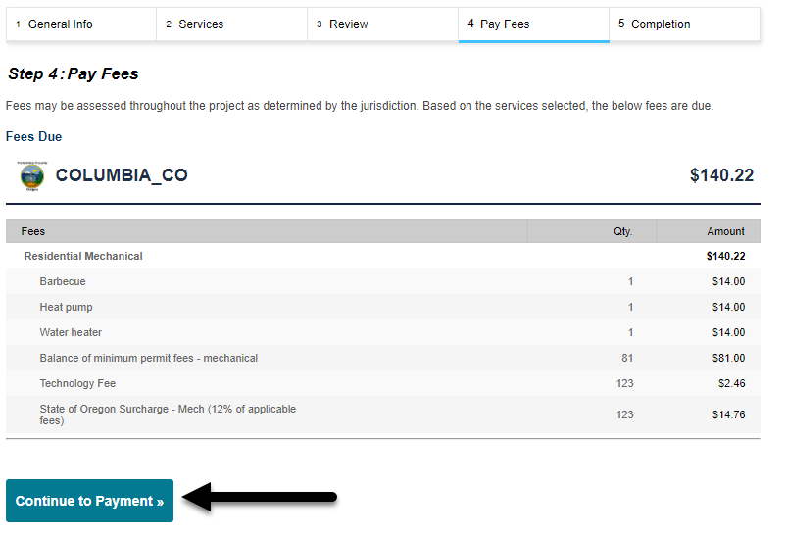Click the COLUMBIA_CO jurisdiction name
This screenshot has width=786, height=535.
(122, 175)
